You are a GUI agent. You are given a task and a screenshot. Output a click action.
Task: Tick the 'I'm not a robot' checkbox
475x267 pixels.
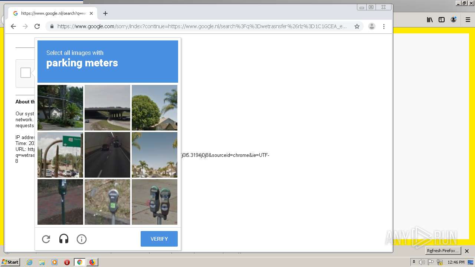coord(26,73)
